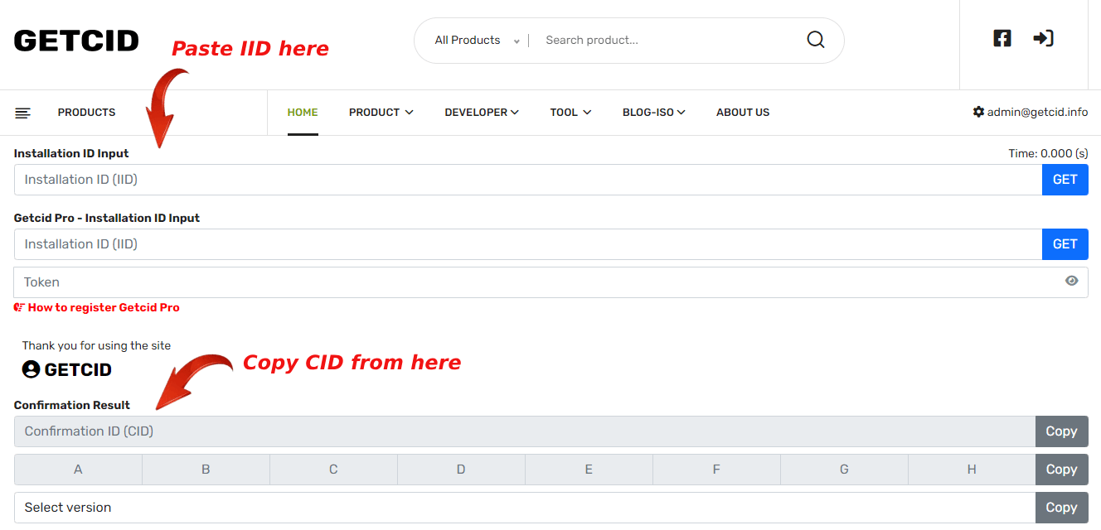Open the How to register Getcid Pro link

pos(103,307)
